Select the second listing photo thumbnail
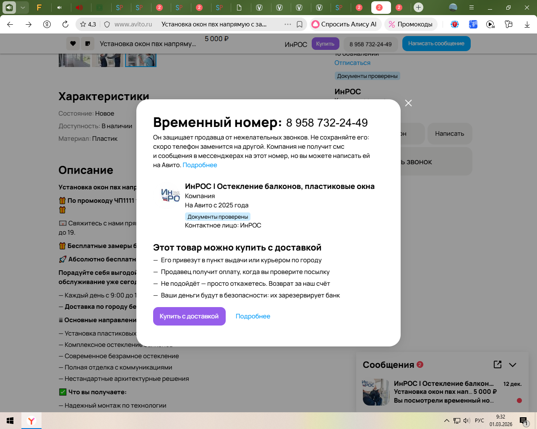Image resolution: width=537 pixels, height=429 pixels. [108, 60]
